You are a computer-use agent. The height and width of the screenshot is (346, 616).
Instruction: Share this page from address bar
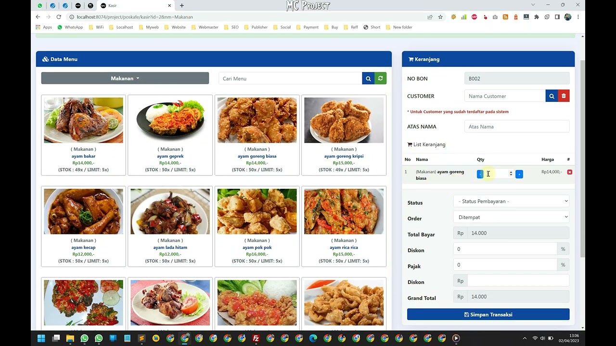[430, 17]
